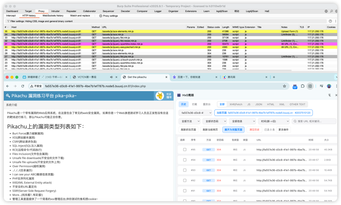Open WebSockets history sub-tab
Screen dimensions: 341x205
(53, 16)
